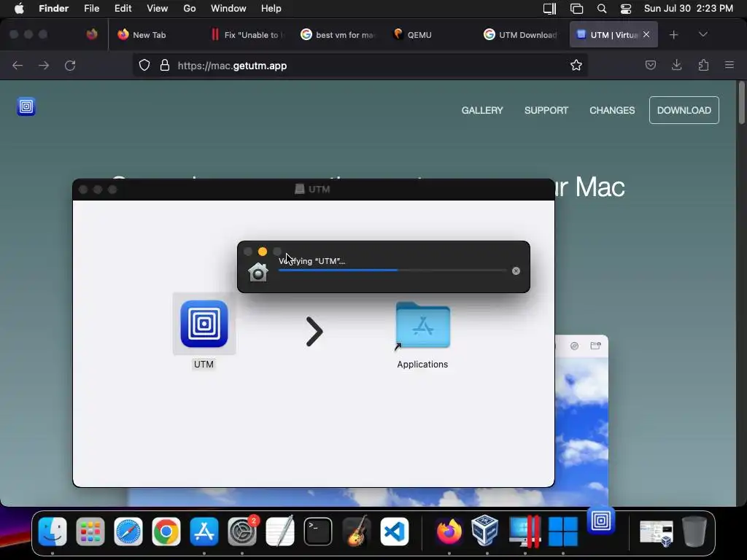Open the Window menu
The height and width of the screenshot is (560, 747).
(228, 9)
